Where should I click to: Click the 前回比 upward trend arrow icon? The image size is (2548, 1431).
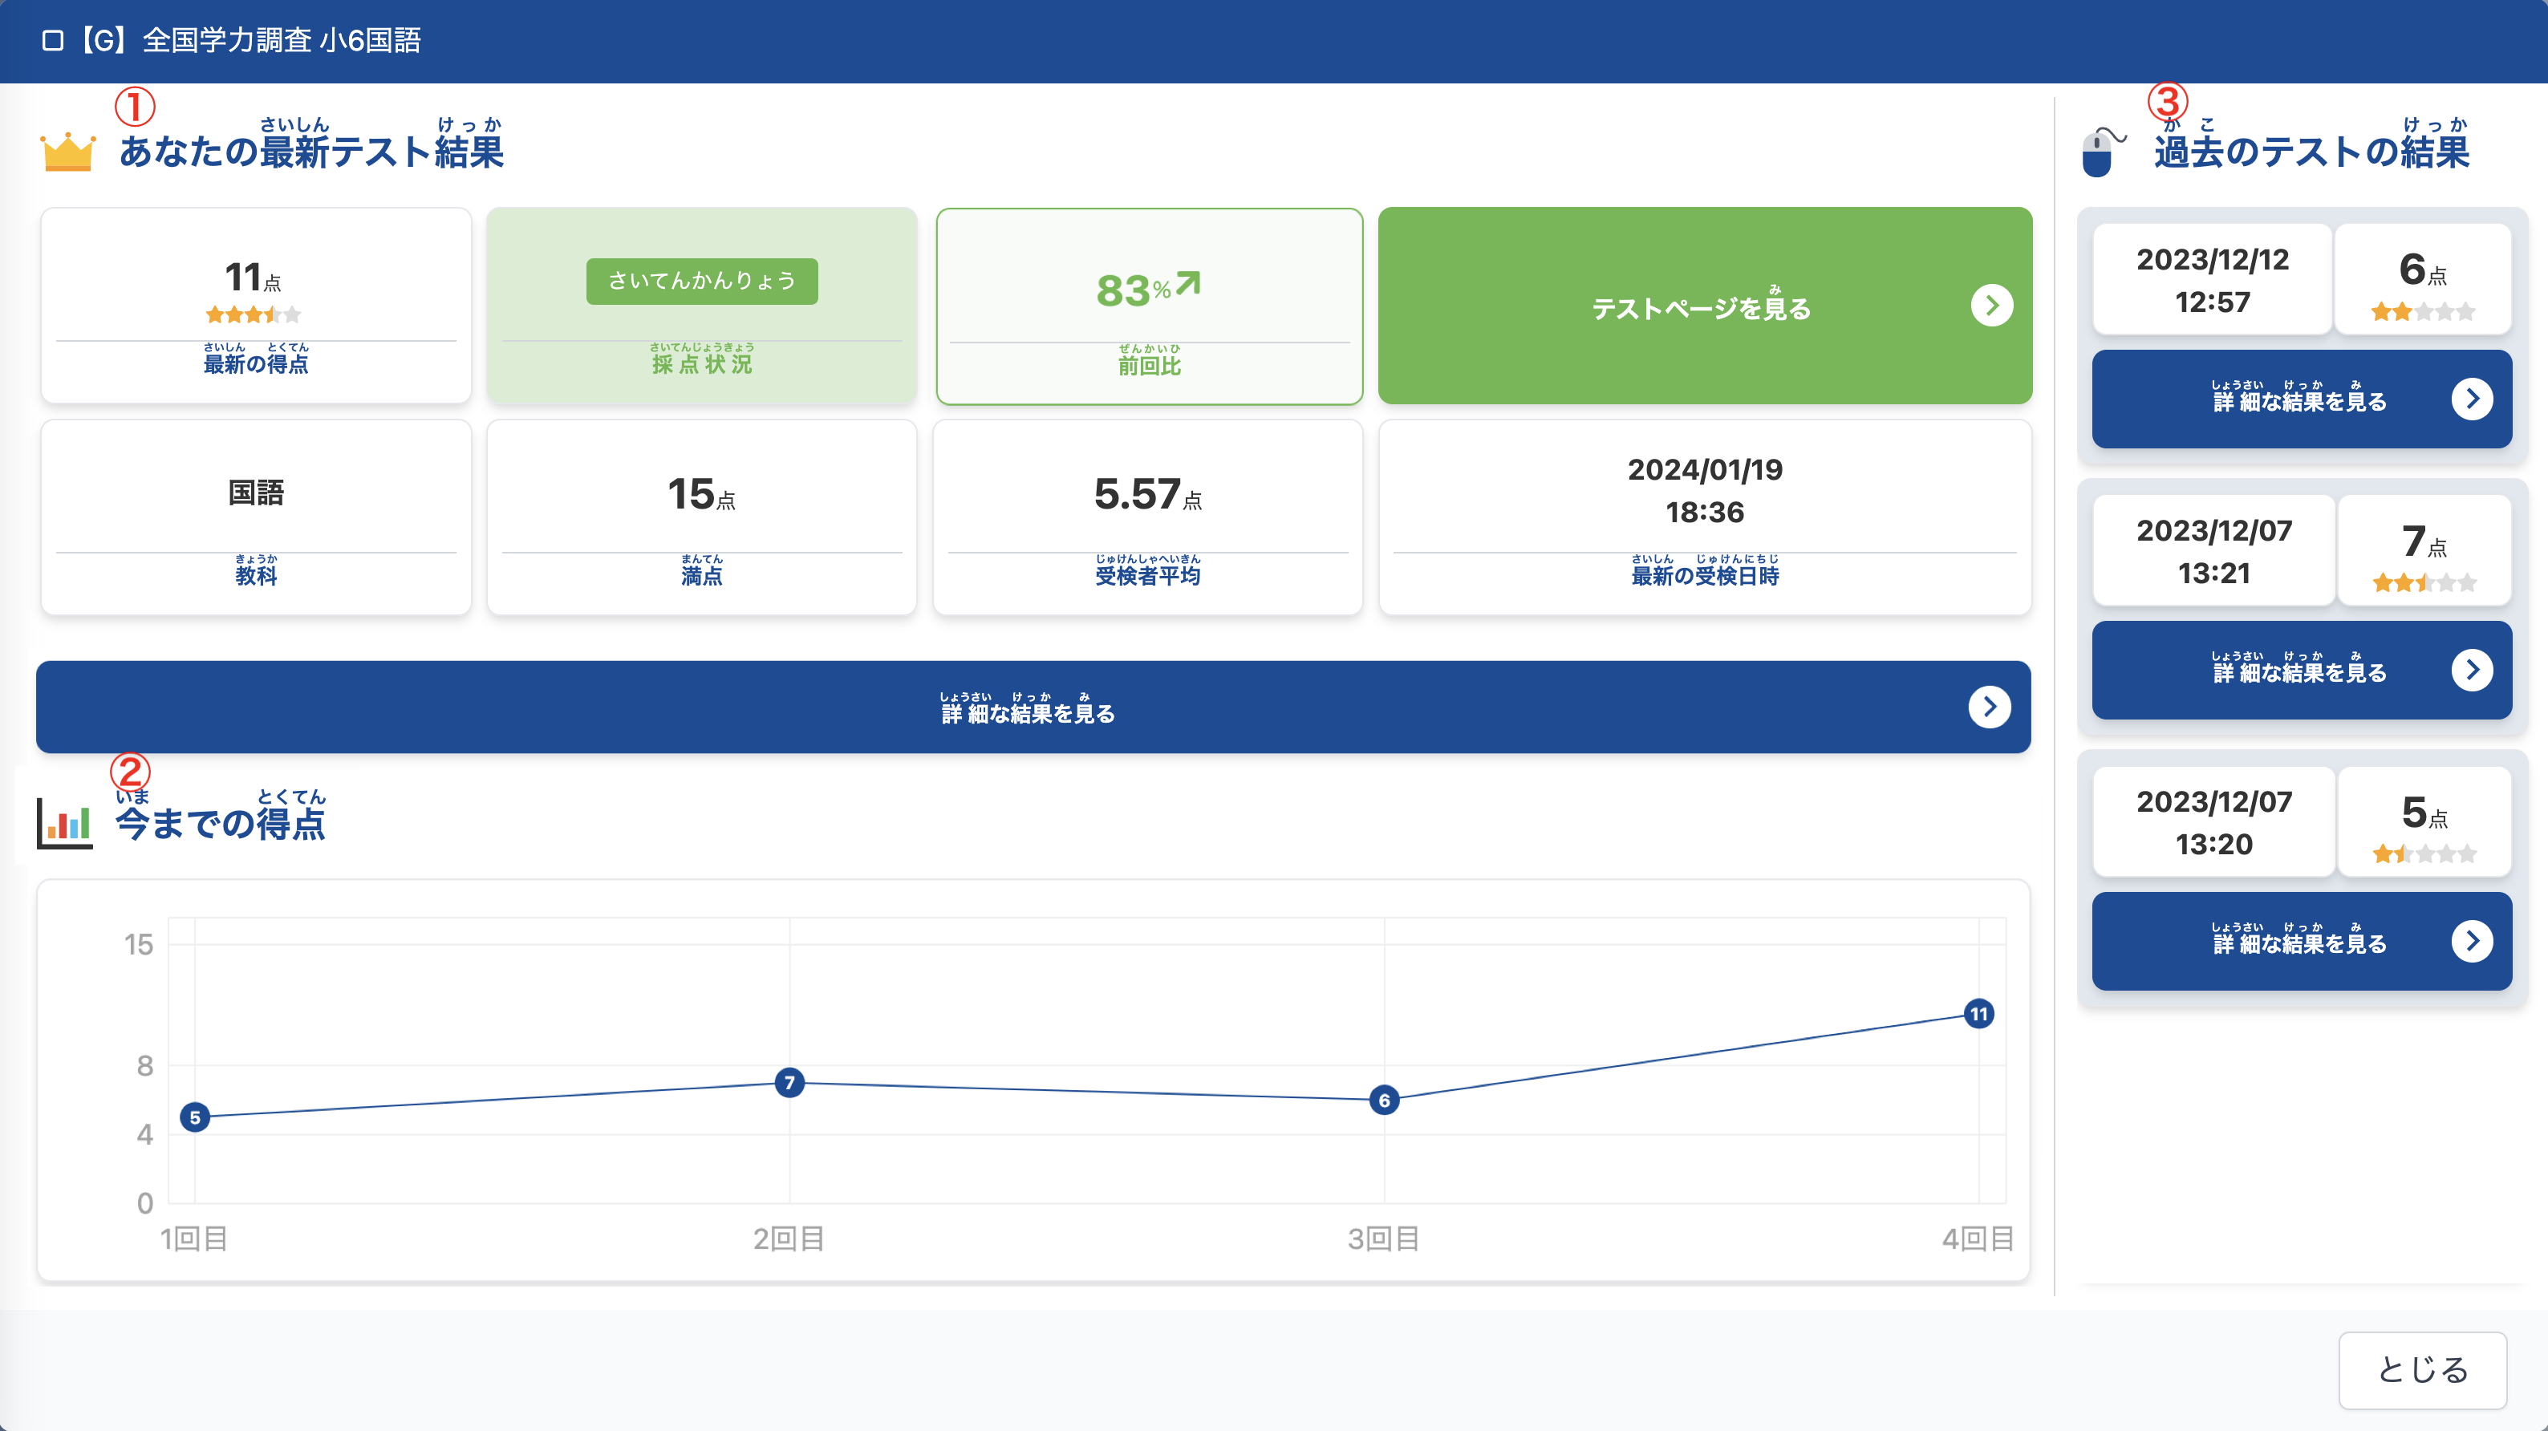point(1188,284)
